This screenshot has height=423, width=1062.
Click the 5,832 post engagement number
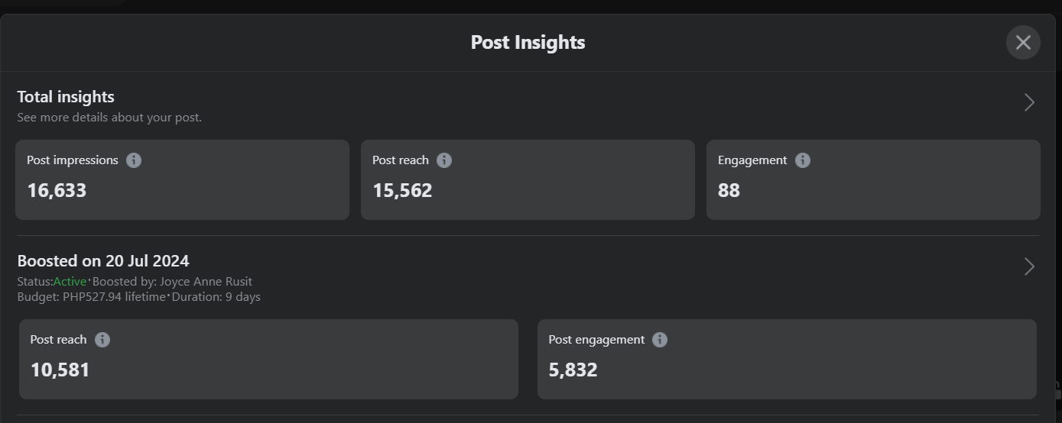(x=573, y=370)
